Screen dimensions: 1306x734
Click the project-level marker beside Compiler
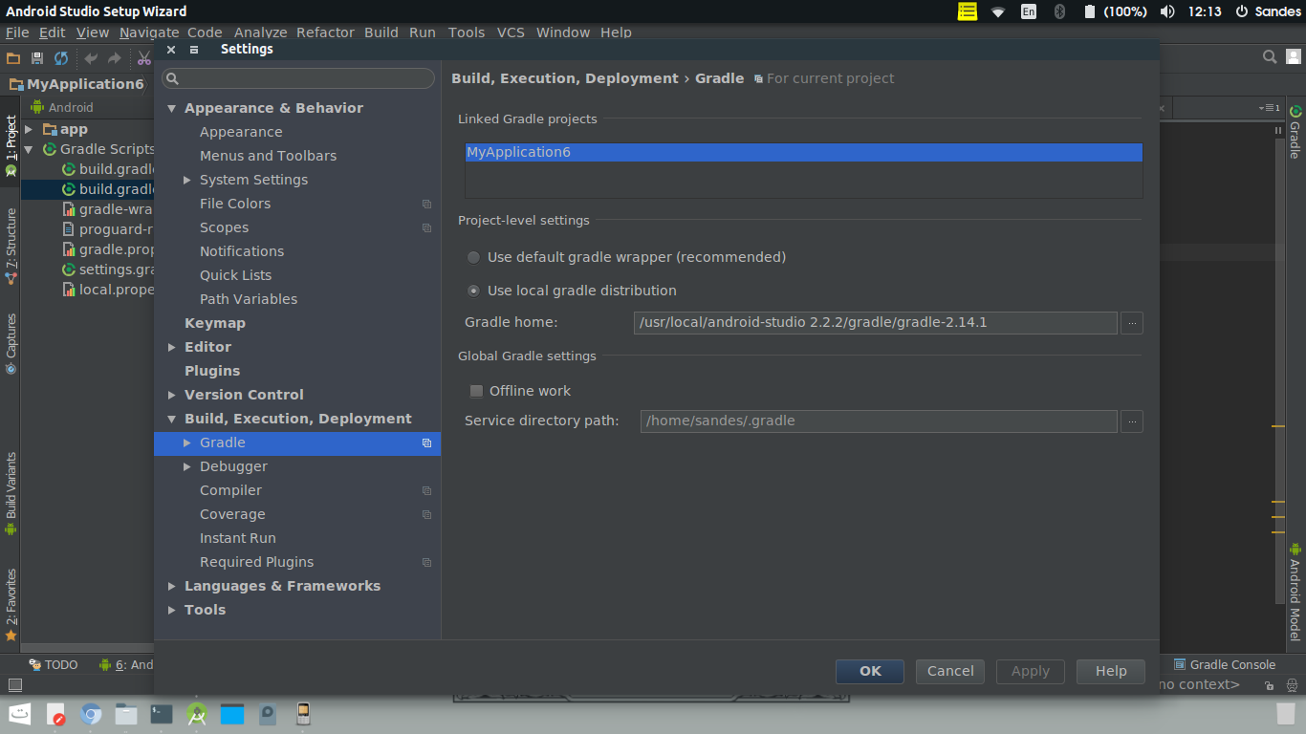[x=426, y=490]
